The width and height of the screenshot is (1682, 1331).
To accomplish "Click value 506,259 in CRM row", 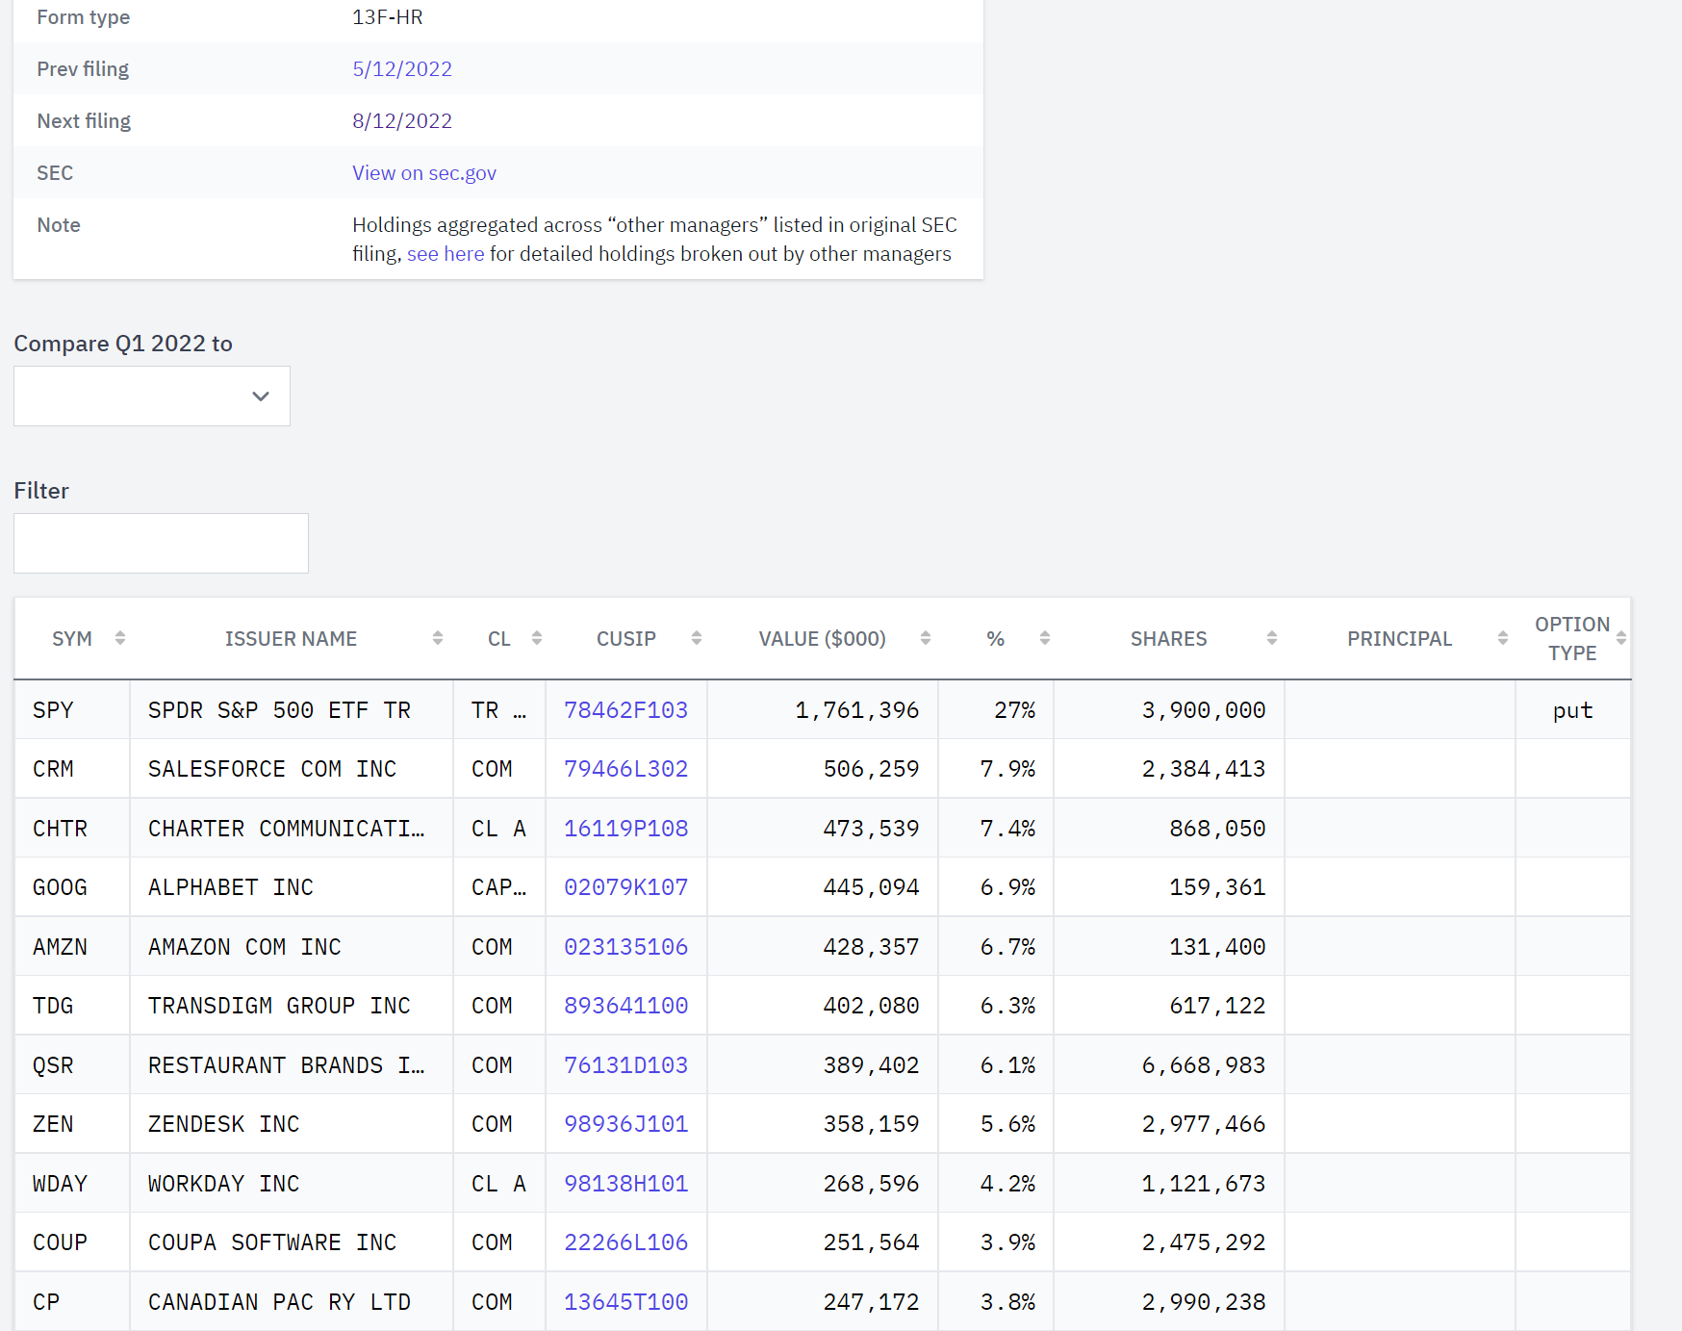I will (x=872, y=769).
